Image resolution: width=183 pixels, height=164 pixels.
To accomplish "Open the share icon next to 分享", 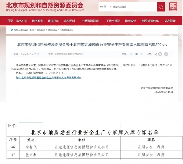I will point(156,54).
